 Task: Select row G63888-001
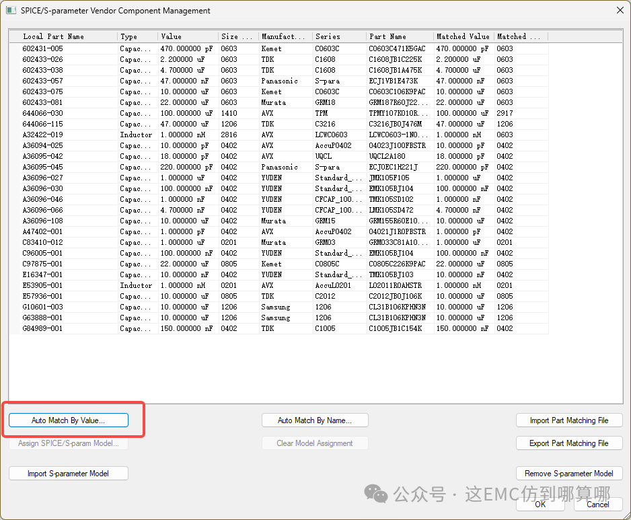tap(279, 318)
